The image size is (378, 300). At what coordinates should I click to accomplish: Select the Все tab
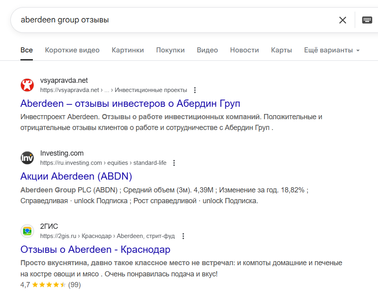26,50
